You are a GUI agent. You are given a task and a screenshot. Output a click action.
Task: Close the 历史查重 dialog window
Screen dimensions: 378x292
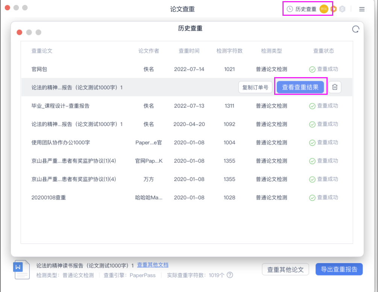20,32
